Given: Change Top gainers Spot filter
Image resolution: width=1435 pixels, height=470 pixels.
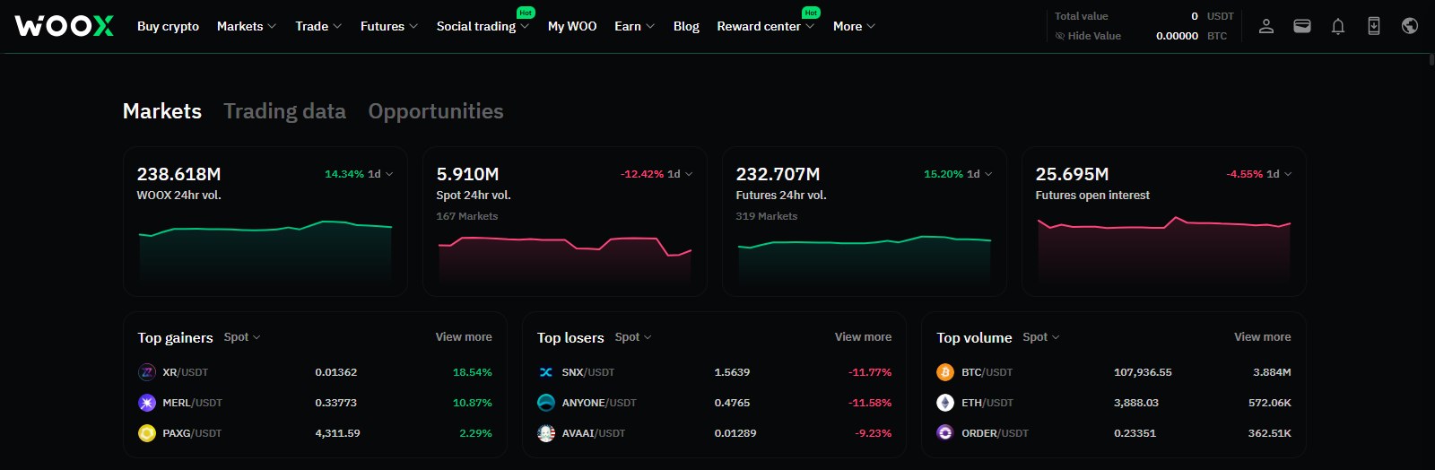Looking at the screenshot, I should pyautogui.click(x=242, y=337).
